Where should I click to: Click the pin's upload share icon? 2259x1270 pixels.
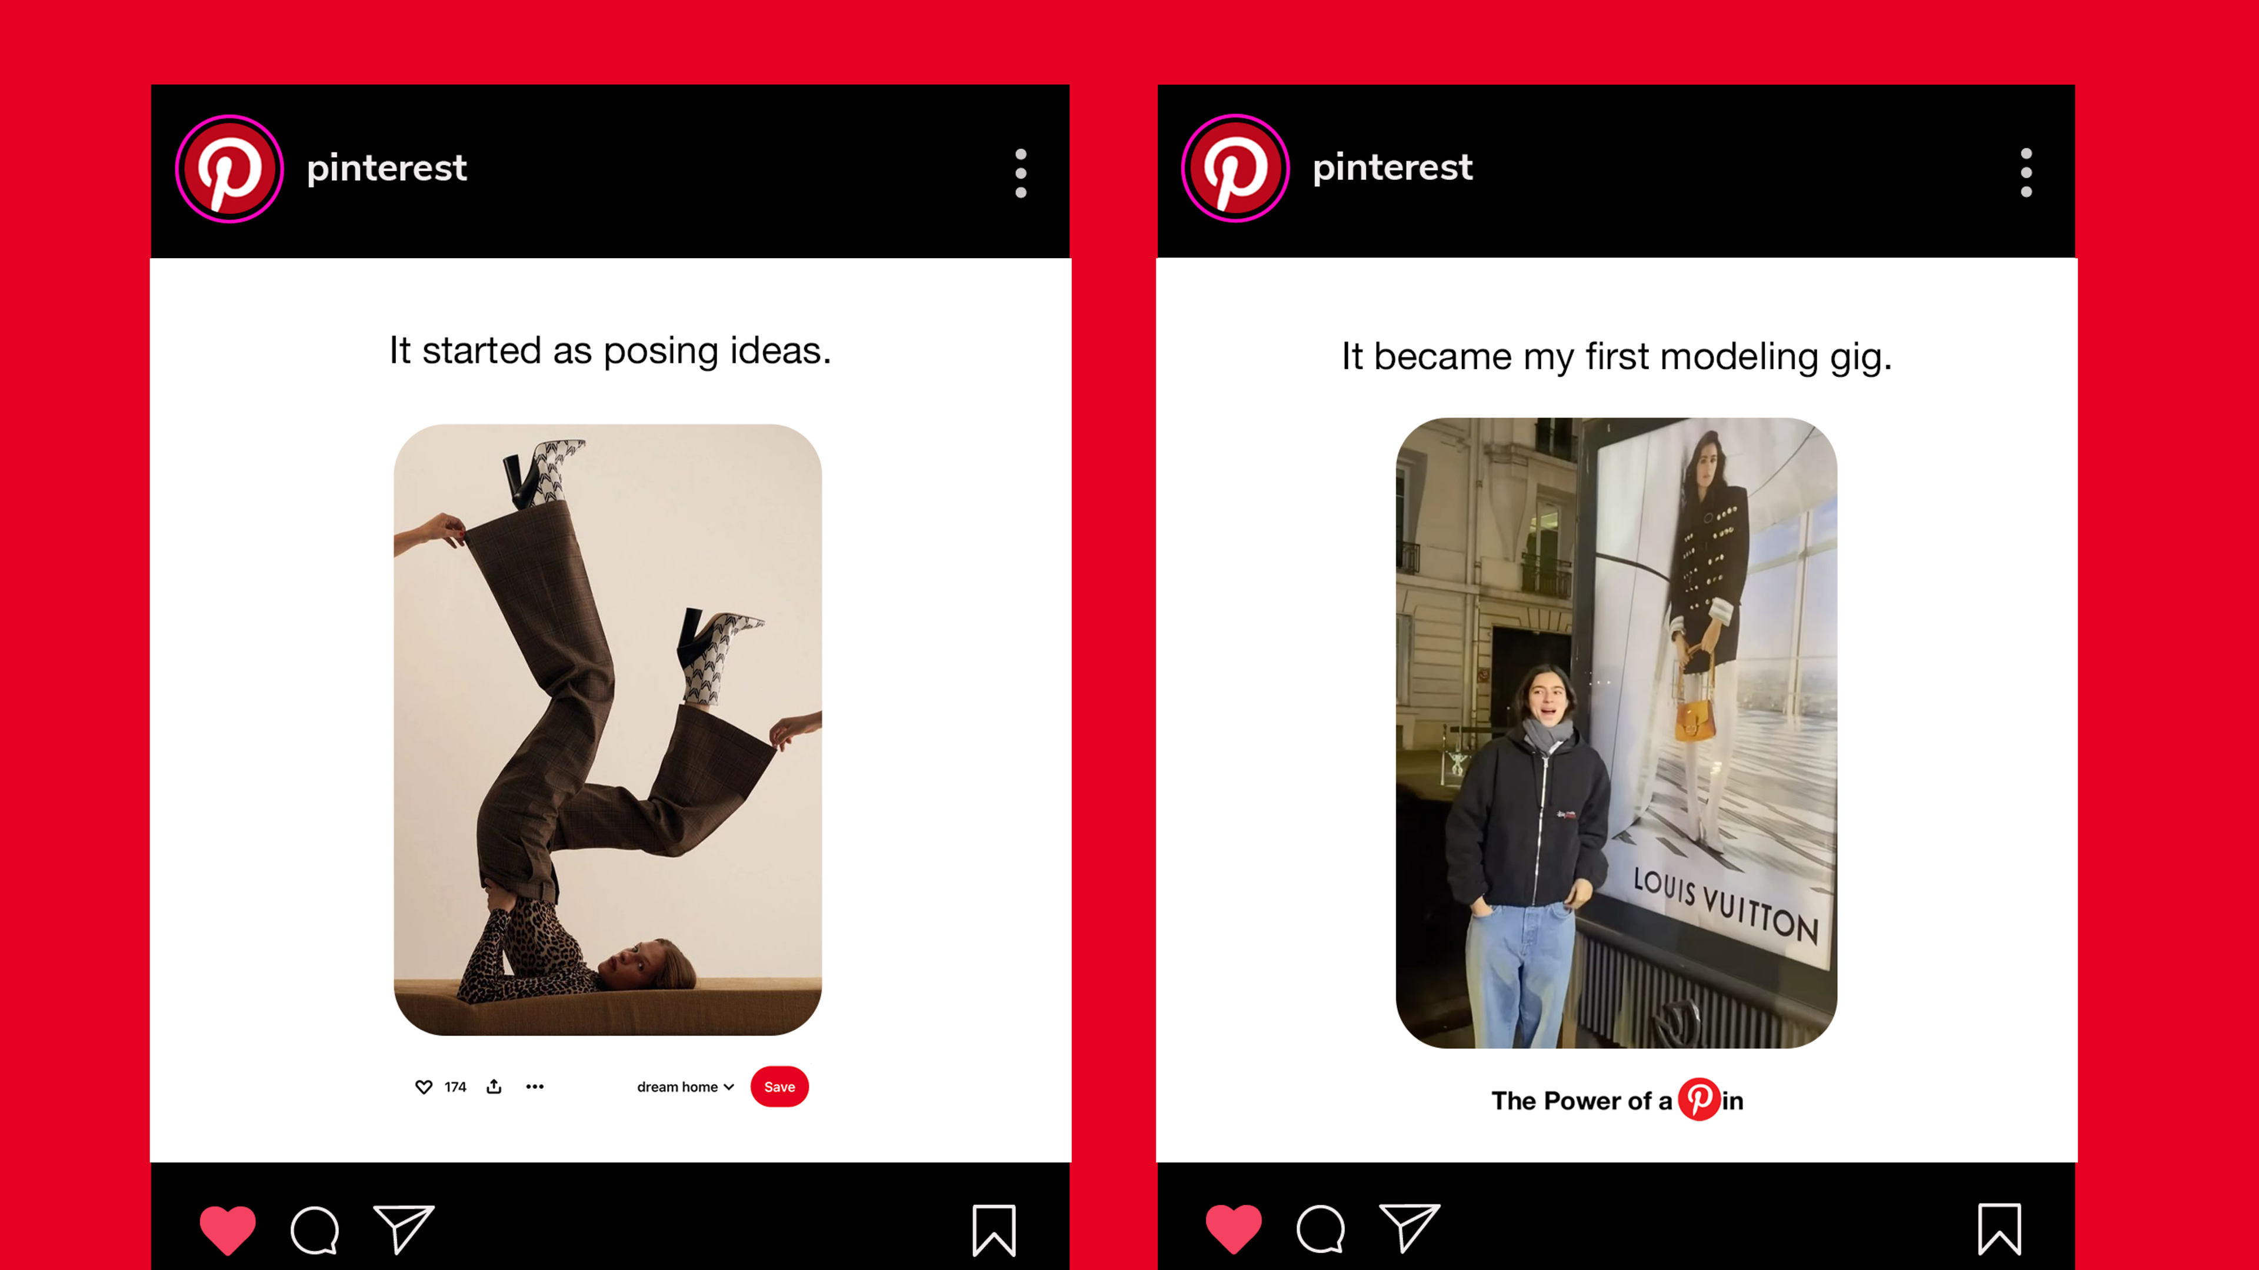click(x=495, y=1087)
